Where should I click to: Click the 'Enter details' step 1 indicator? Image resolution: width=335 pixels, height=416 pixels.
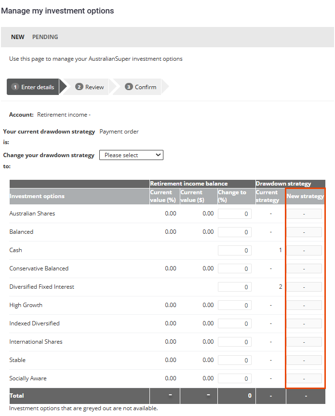coord(33,87)
